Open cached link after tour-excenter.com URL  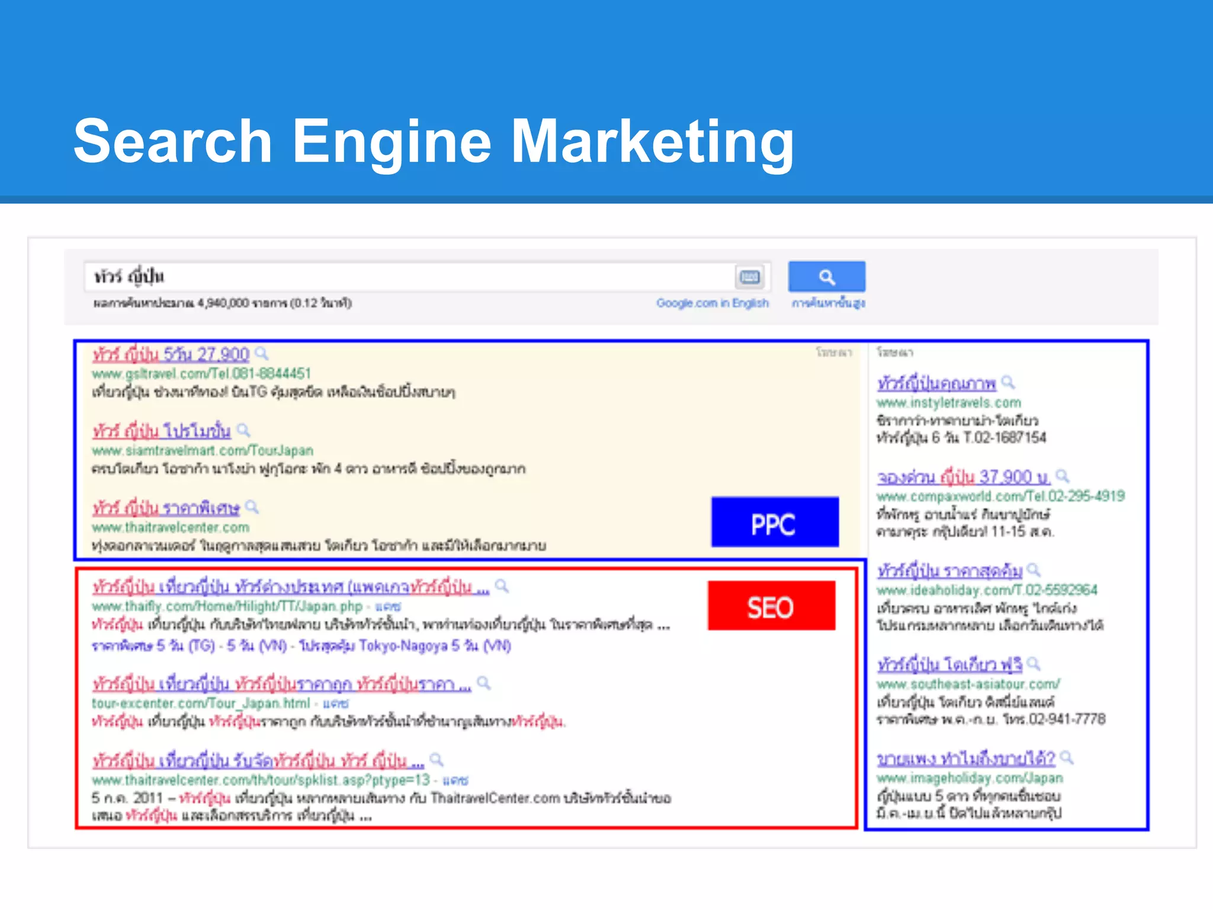(x=336, y=704)
